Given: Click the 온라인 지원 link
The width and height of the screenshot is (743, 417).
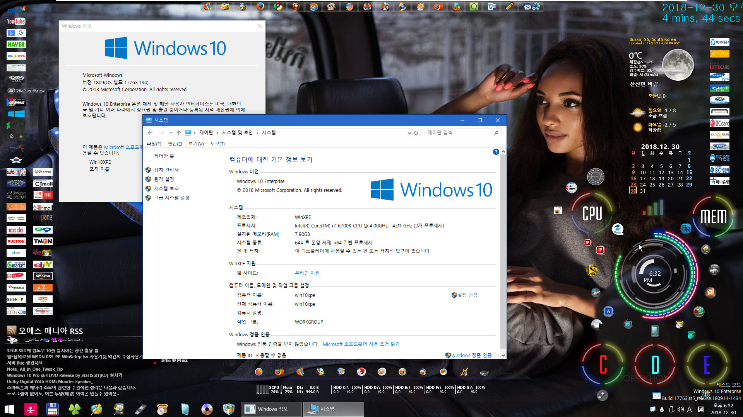Looking at the screenshot, I should [x=307, y=273].
